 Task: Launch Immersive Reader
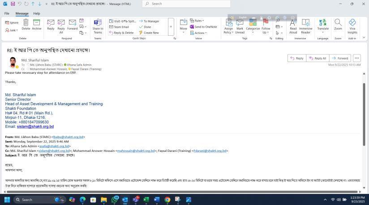coord(306,26)
